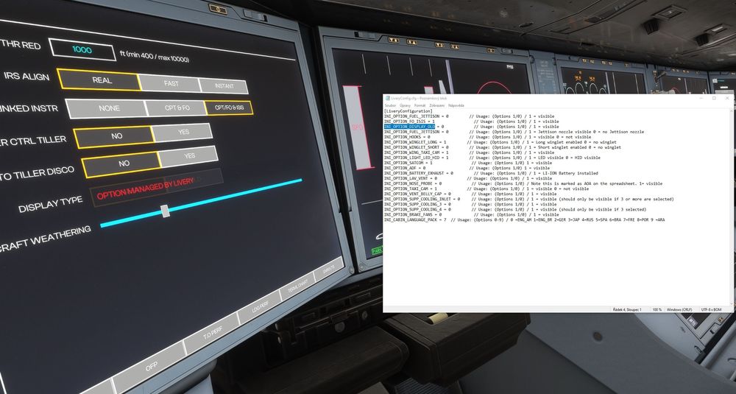Choose NO for auto tiller disconnect

124,163
